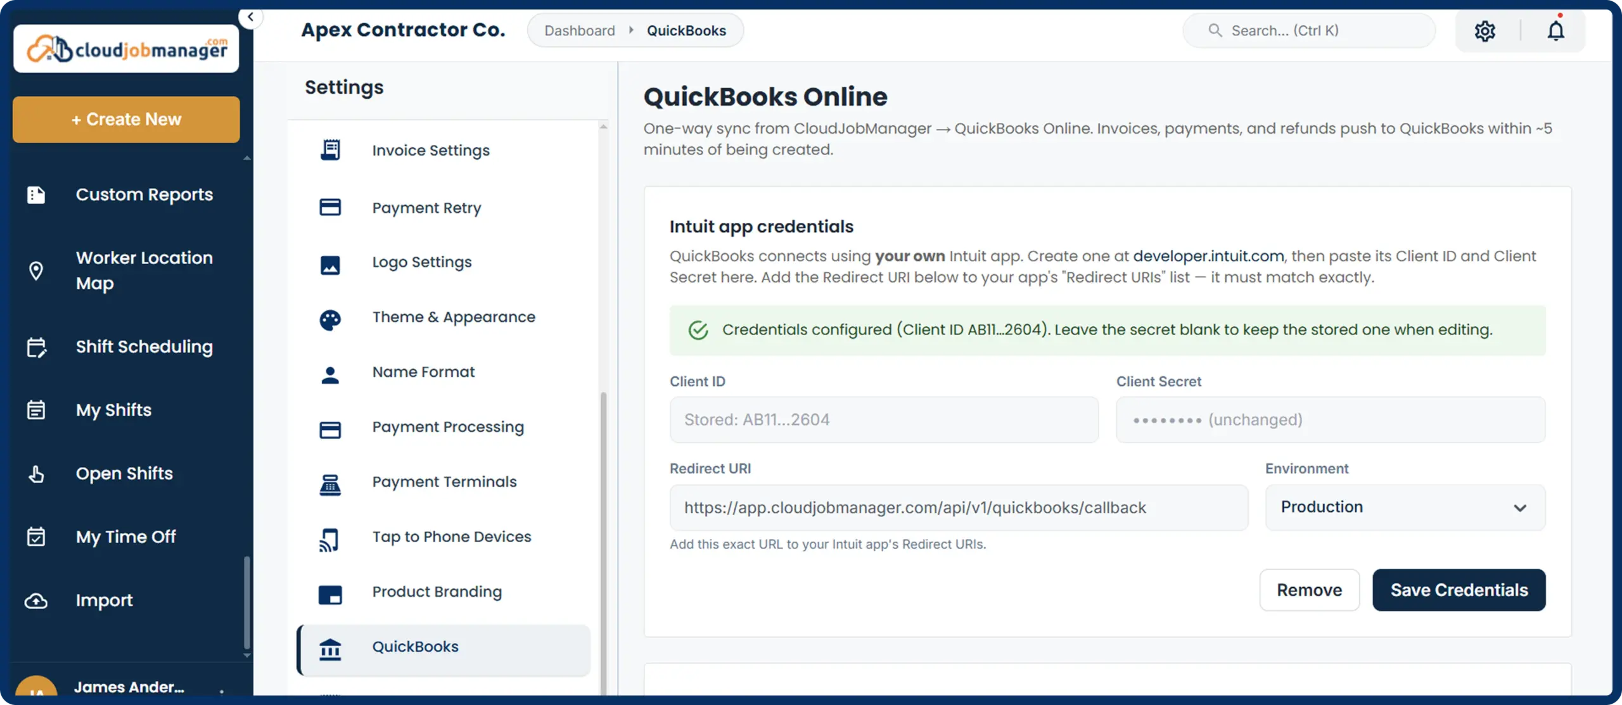
Task: Select Payment Terminals settings
Action: [x=444, y=482]
